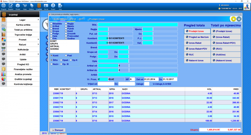Uncheck the Artikal checkbox
Viewport: 251px width, 135px height.
pyautogui.click(x=51, y=26)
